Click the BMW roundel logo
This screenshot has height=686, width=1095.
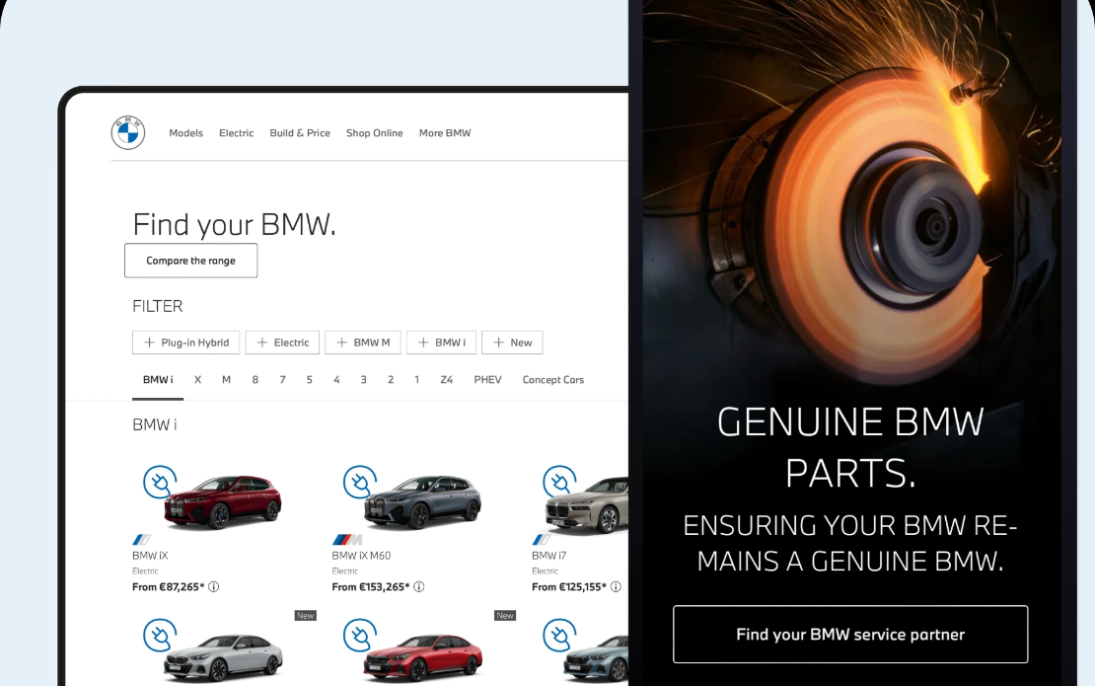[128, 132]
